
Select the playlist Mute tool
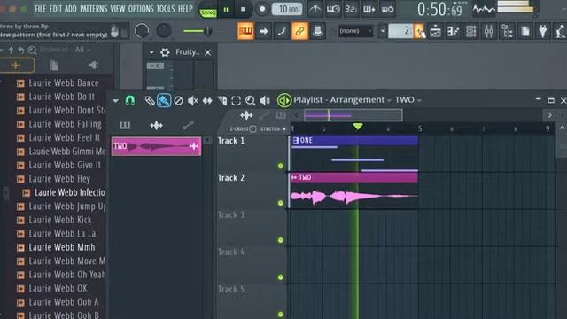click(193, 100)
